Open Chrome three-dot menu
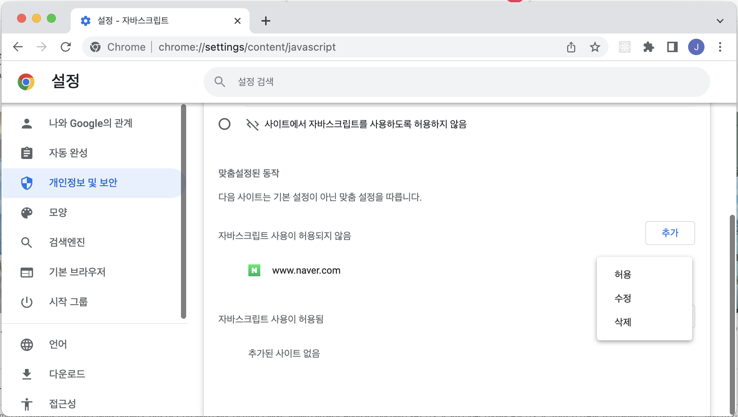The height and width of the screenshot is (417, 738). click(x=720, y=47)
